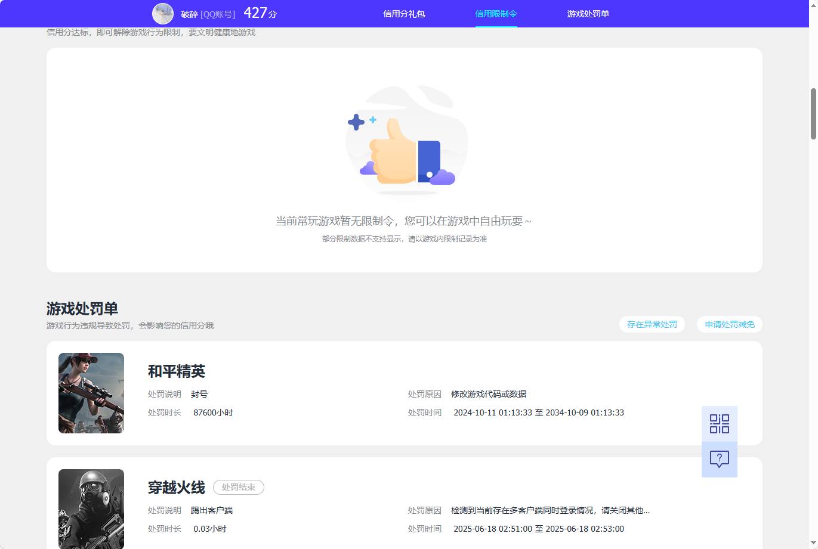Go to the 游戏处罚单 tab
The image size is (818, 549).
click(x=588, y=14)
